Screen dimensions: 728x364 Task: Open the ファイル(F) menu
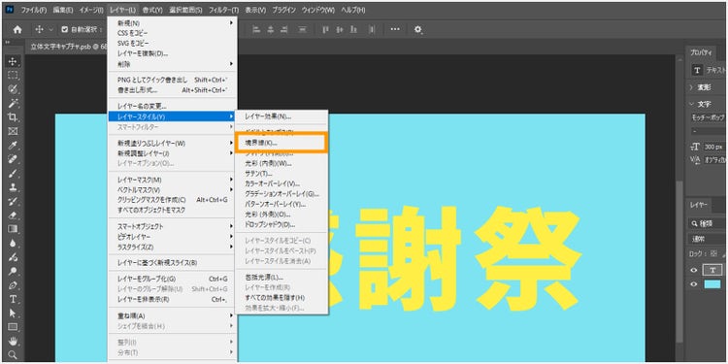[34, 10]
